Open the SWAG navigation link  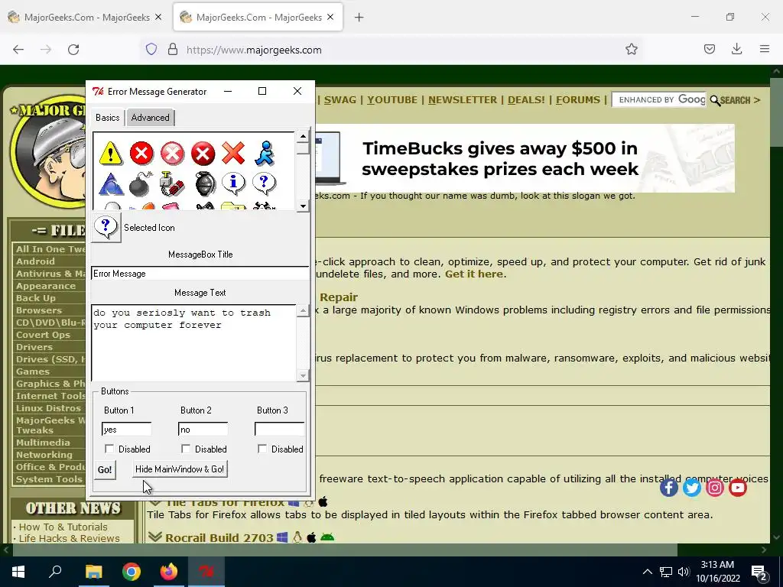[340, 100]
